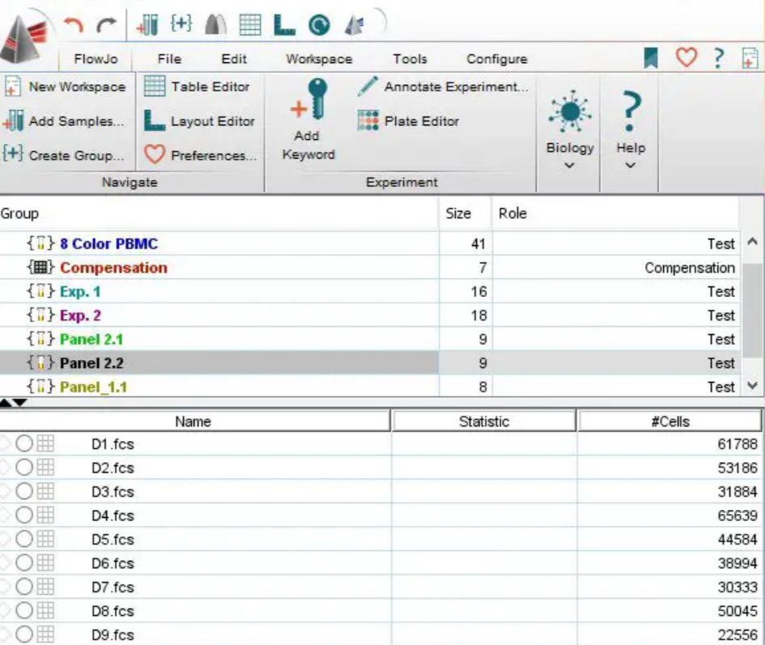Image resolution: width=765 pixels, height=645 pixels.
Task: Click create-group braces icon in quick toolbar
Action: [181, 23]
